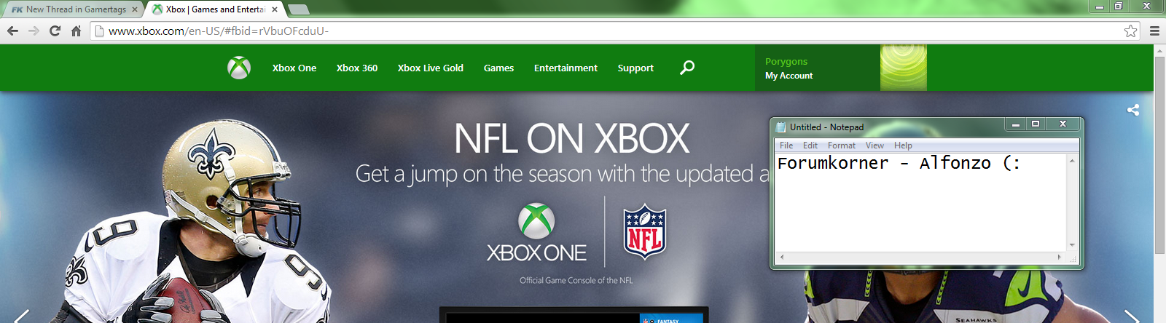Click Notepad's vertical scrollbar up arrow
This screenshot has height=323, width=1166.
(1072, 159)
